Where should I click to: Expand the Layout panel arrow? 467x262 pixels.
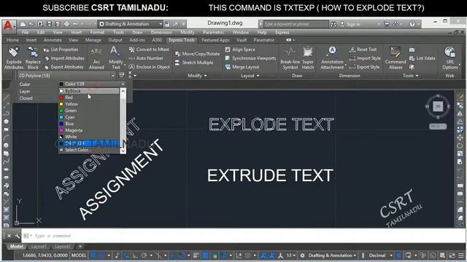[258, 76]
